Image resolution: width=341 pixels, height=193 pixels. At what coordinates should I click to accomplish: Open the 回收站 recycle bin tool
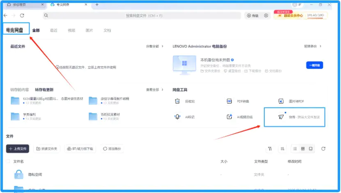tap(177, 101)
